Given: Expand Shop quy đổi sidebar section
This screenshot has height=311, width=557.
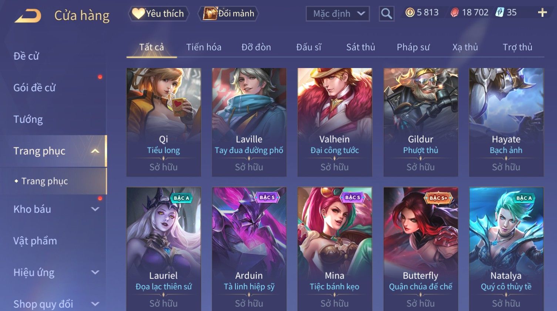Looking at the screenshot, I should [95, 304].
